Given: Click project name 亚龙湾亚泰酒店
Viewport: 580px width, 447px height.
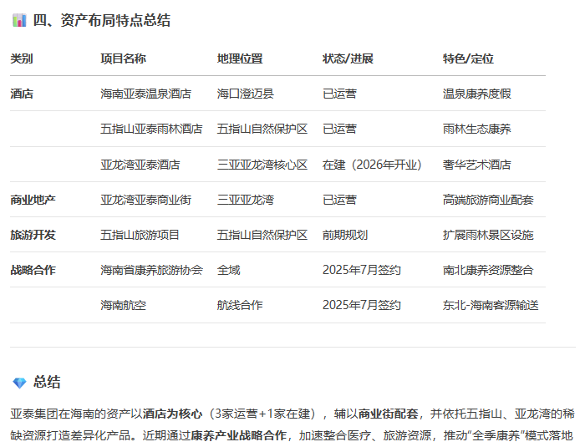Looking at the screenshot, I should point(140,165).
